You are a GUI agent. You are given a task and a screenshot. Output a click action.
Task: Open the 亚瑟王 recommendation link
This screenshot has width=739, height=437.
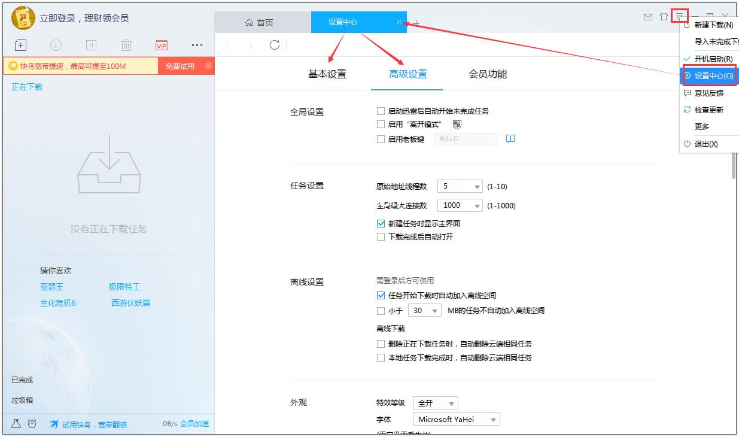pos(52,287)
